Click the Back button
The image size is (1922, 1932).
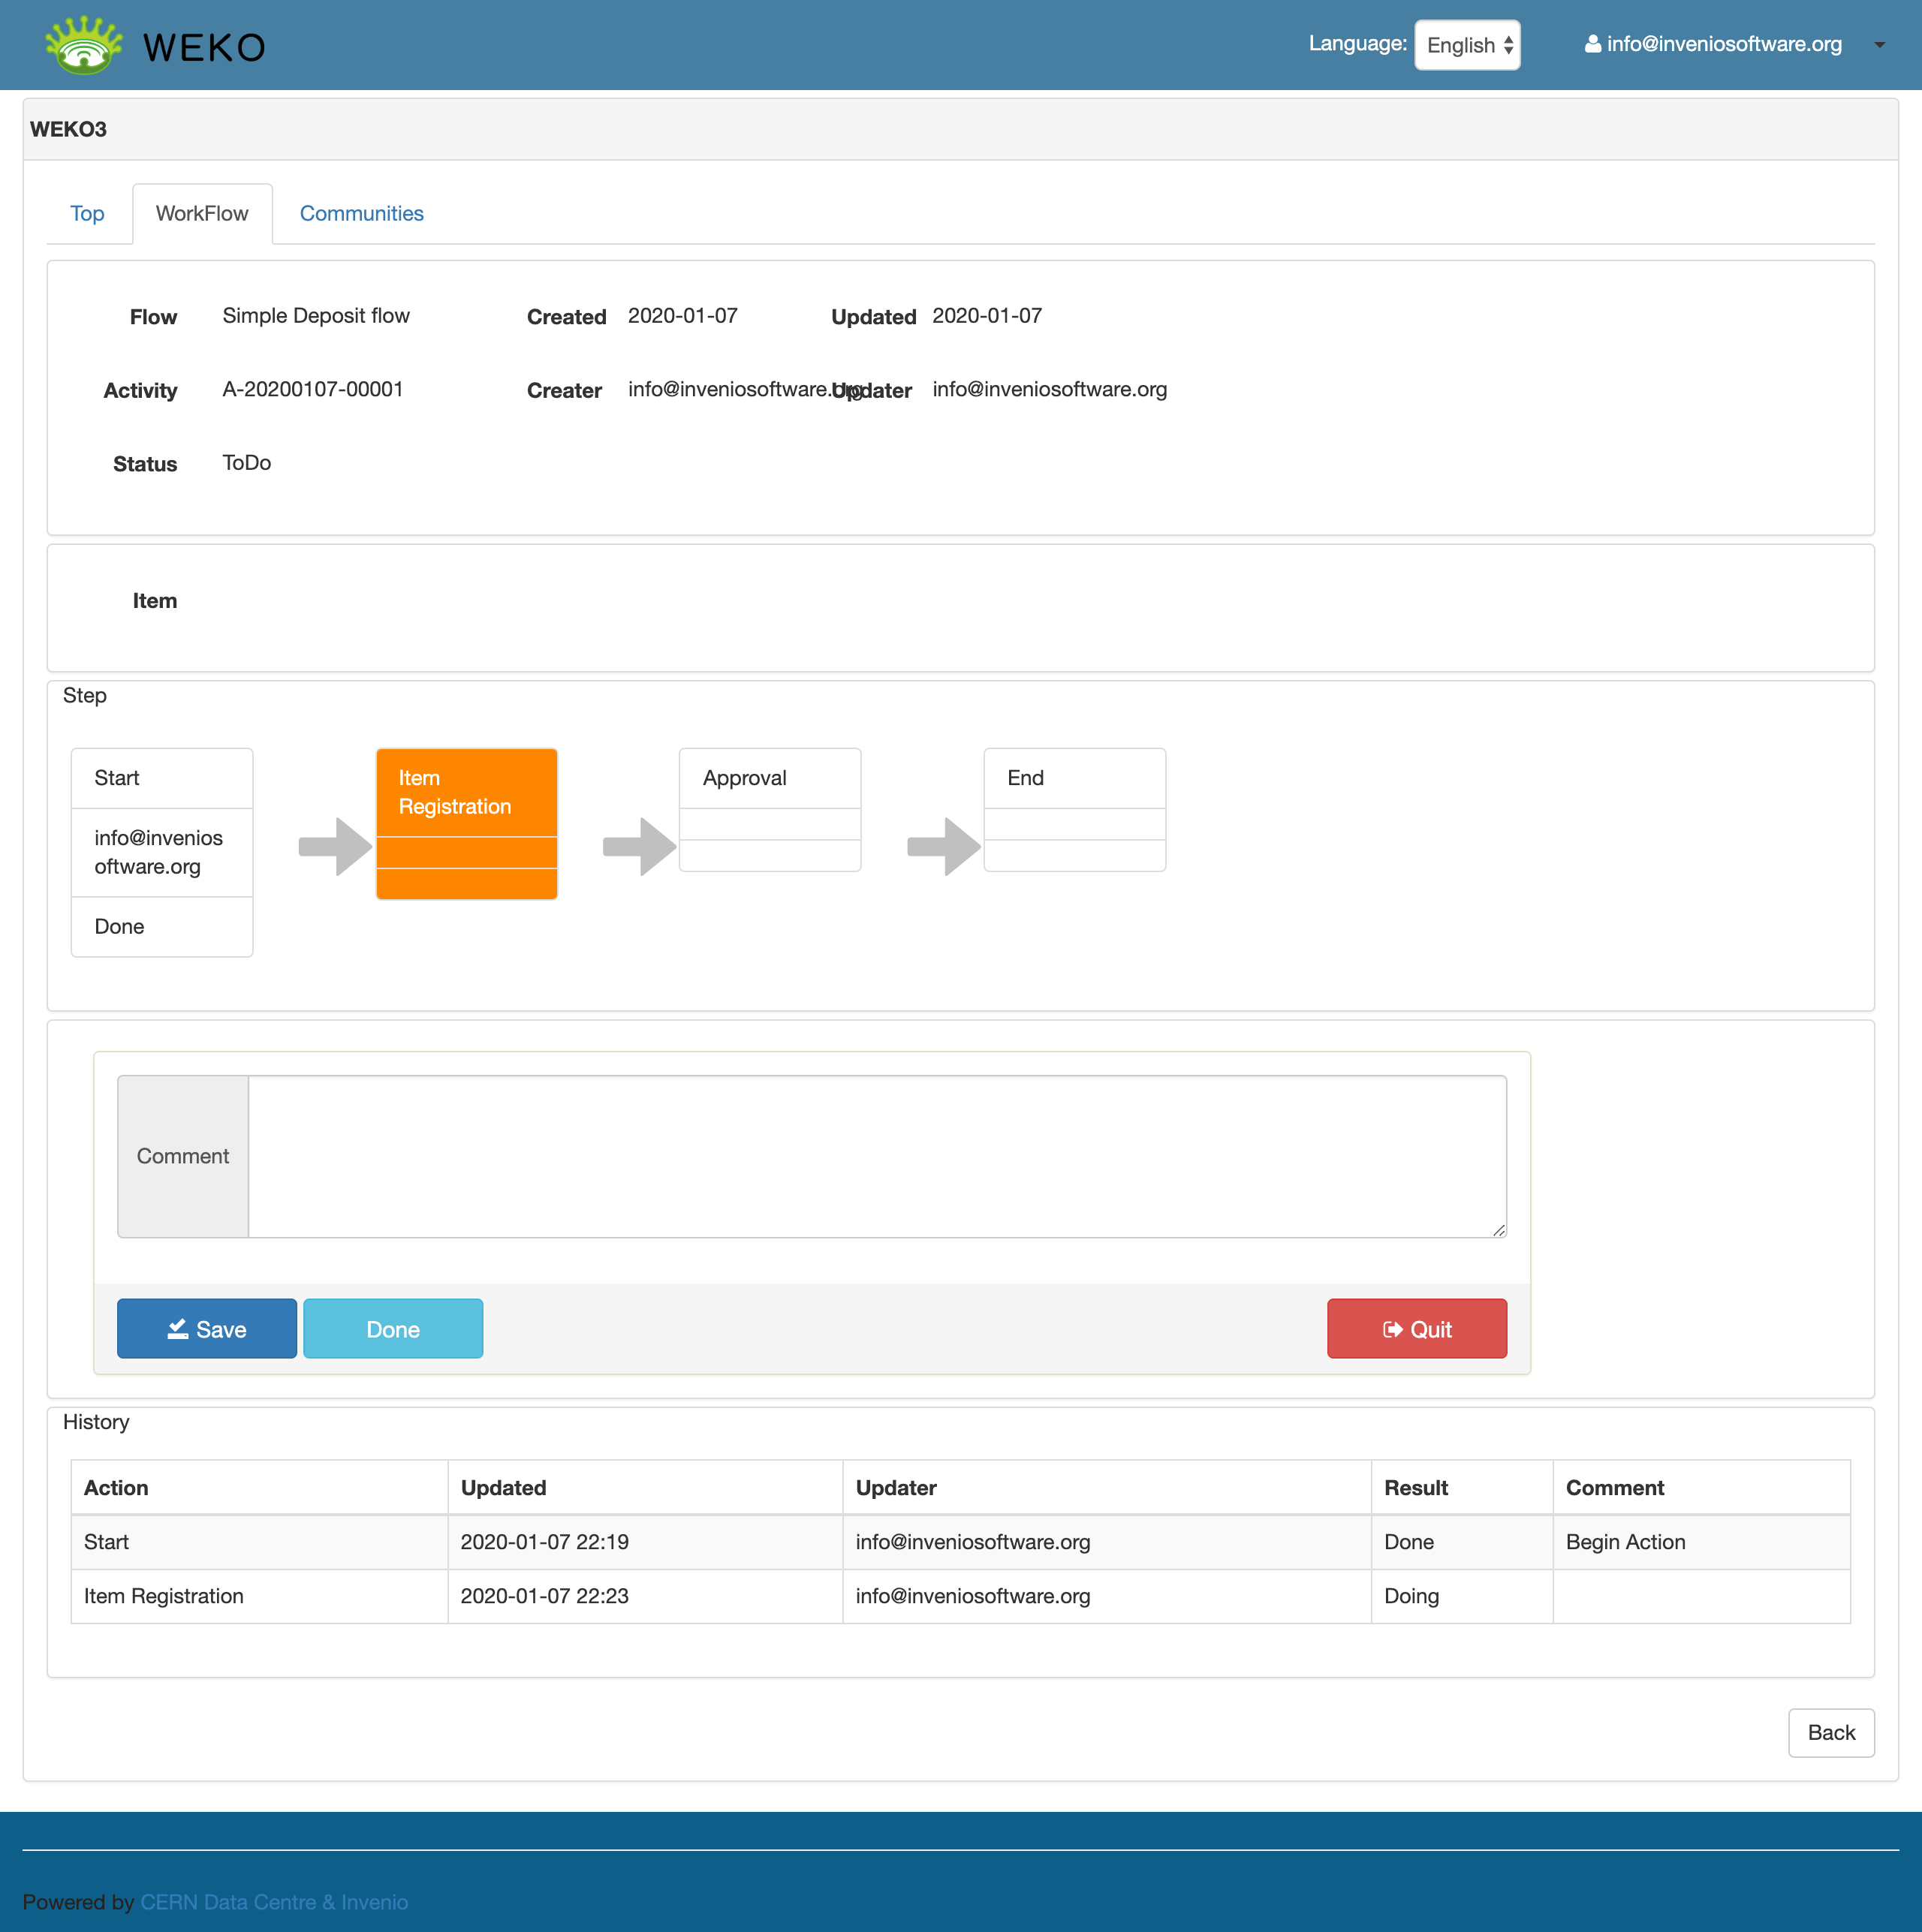click(1830, 1732)
